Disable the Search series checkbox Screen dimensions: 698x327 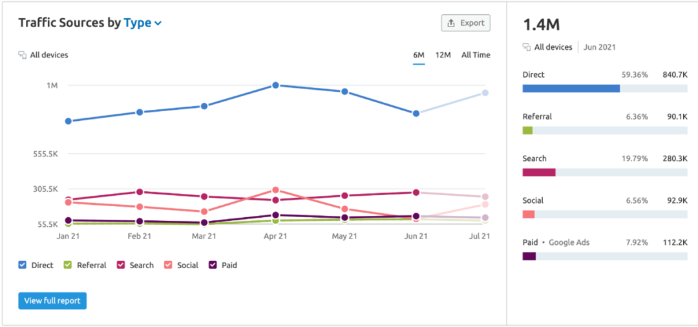click(121, 265)
